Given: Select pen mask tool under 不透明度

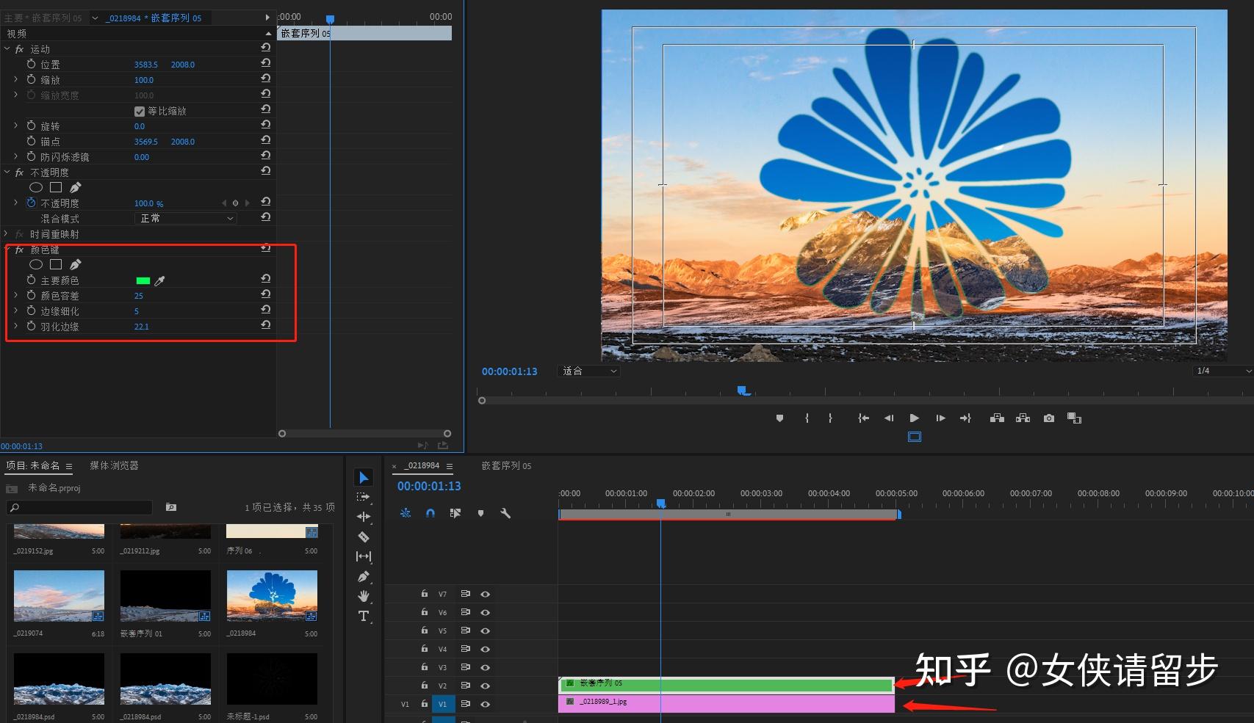Looking at the screenshot, I should [x=76, y=187].
